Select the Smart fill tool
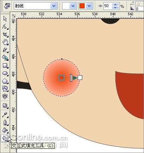 pos(5,58)
